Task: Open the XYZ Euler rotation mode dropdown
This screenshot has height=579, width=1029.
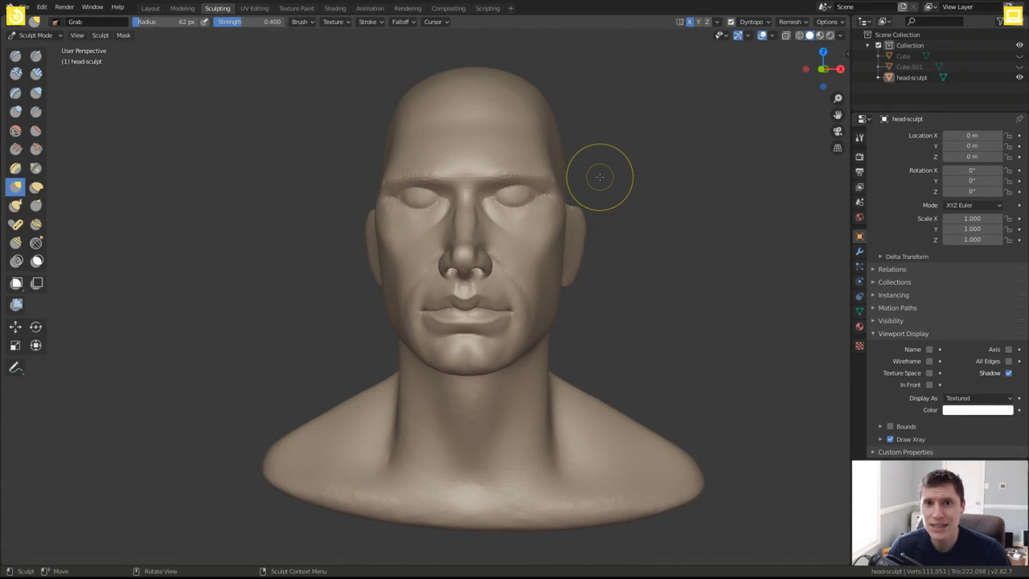Action: coord(973,205)
